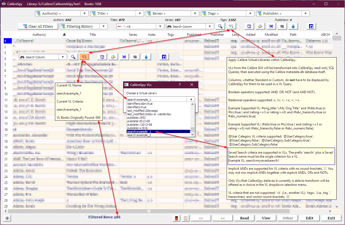Image resolution: width=345 pixels, height=225 pixels.
Task: Open the regex pattern ^.+$ dropdown
Action: [160, 26]
